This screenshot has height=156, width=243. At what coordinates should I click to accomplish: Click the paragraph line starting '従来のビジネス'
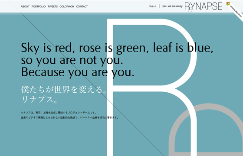(70, 117)
